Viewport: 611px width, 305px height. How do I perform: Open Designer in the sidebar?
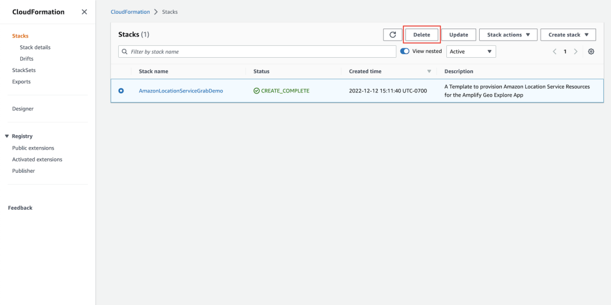[x=23, y=109]
